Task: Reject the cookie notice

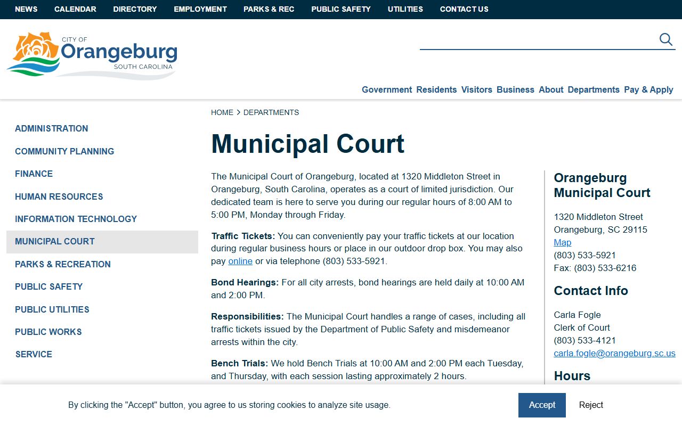Action: 591,405
